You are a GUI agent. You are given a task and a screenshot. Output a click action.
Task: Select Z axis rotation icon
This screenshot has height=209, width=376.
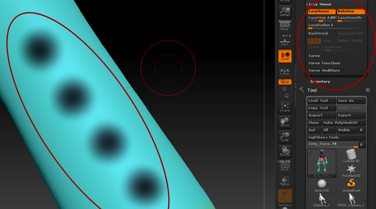[x=287, y=96]
